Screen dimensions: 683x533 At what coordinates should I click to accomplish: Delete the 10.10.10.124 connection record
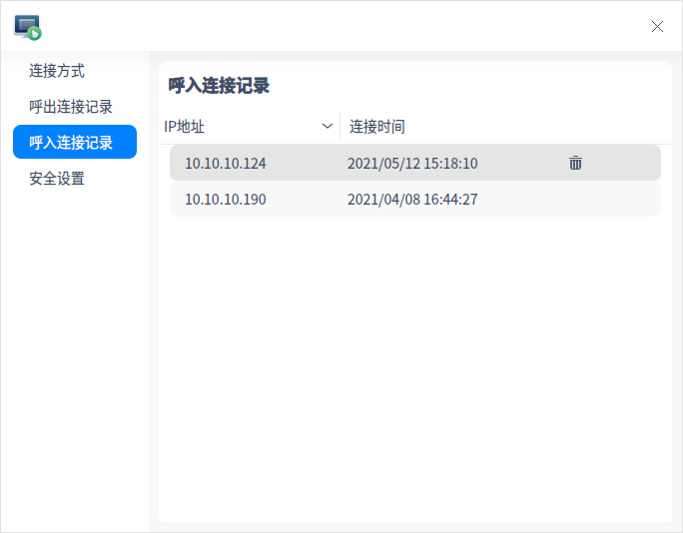(575, 163)
